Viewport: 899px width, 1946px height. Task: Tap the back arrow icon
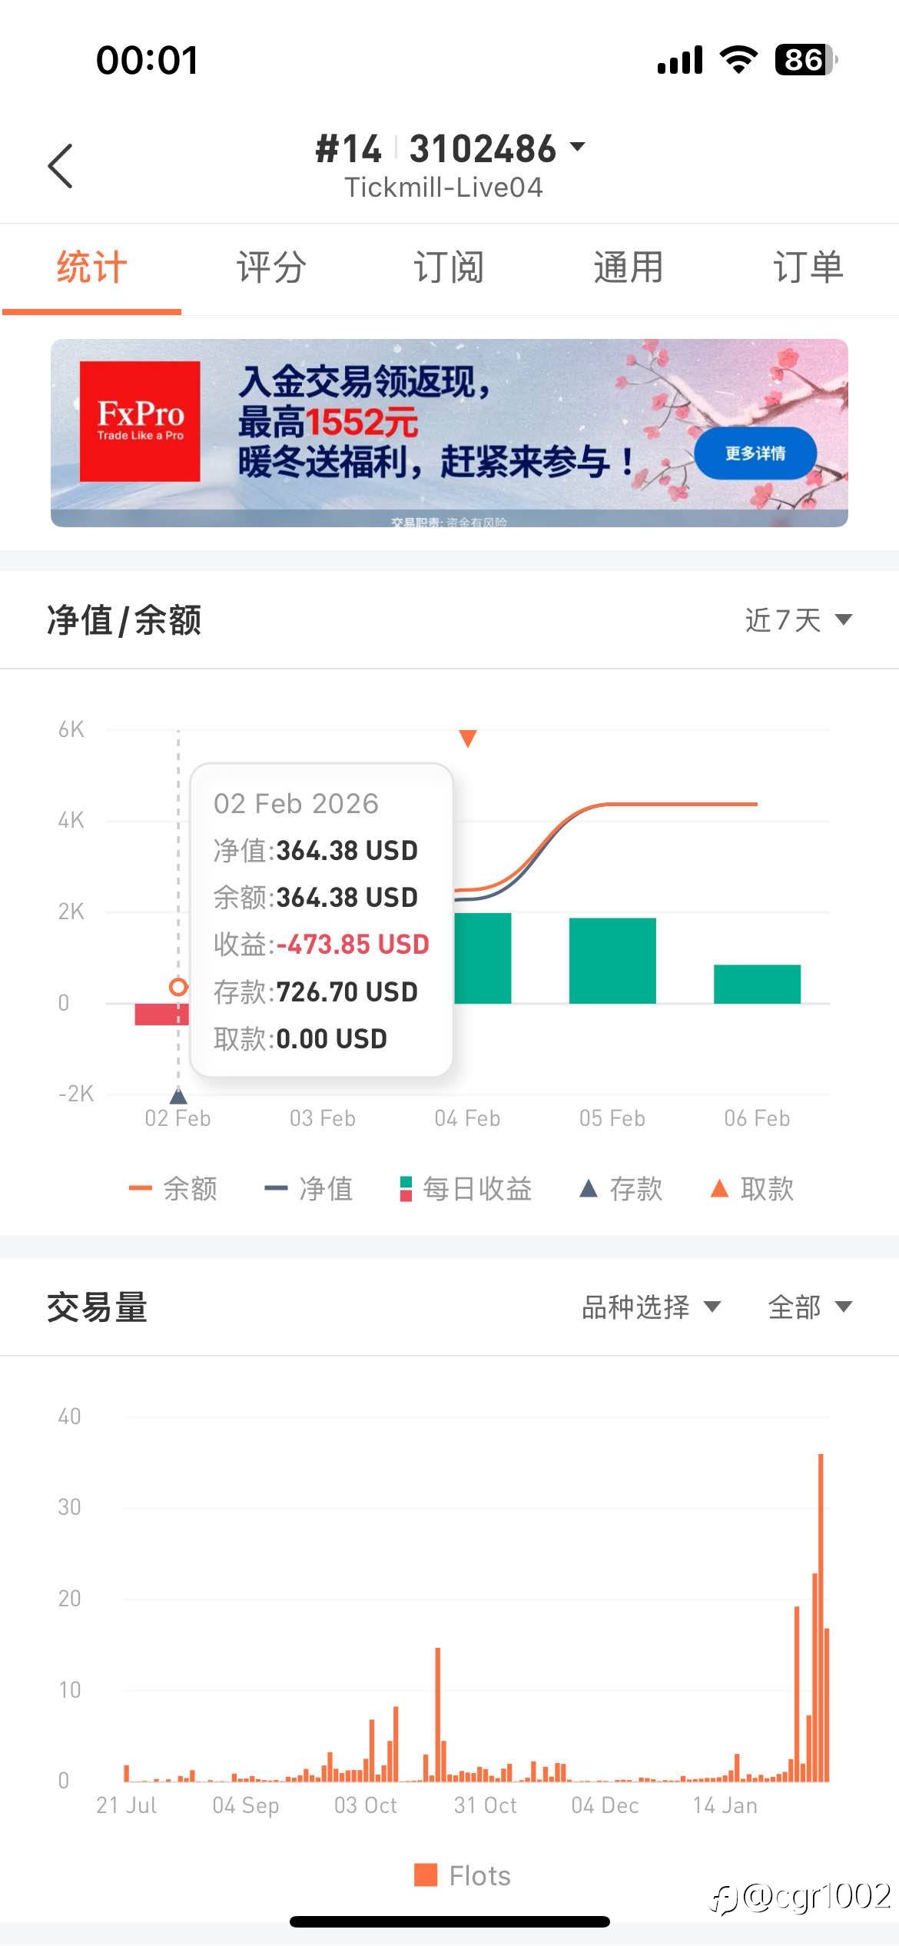[61, 165]
